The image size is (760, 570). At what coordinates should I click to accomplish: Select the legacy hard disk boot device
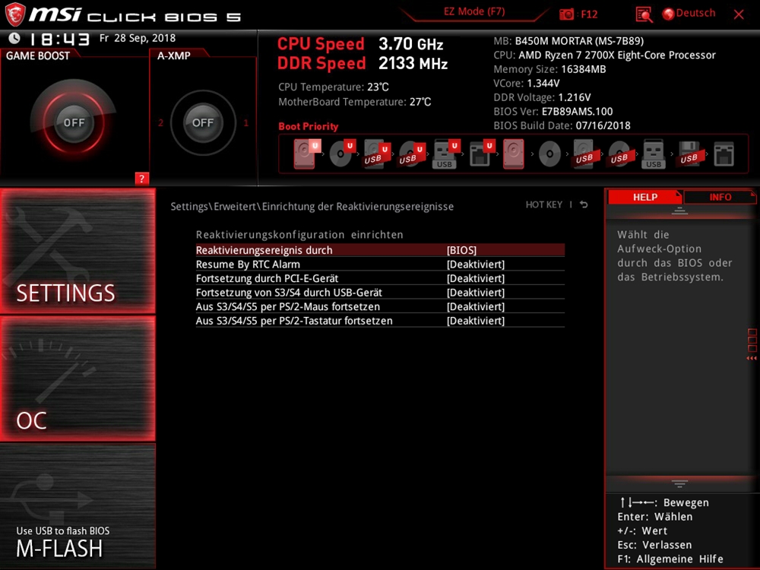(x=513, y=154)
